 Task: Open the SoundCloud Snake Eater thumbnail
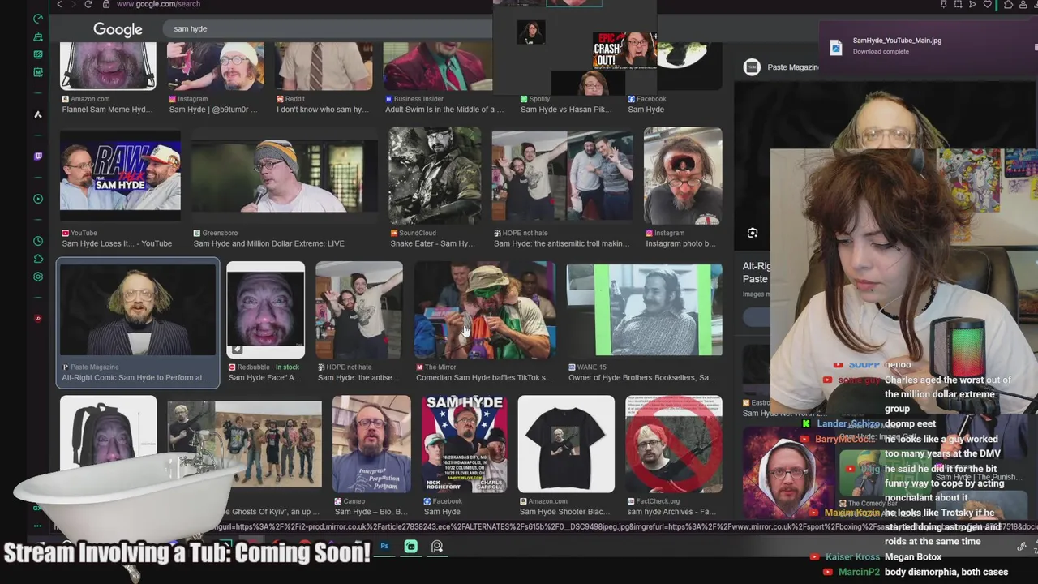tap(435, 175)
